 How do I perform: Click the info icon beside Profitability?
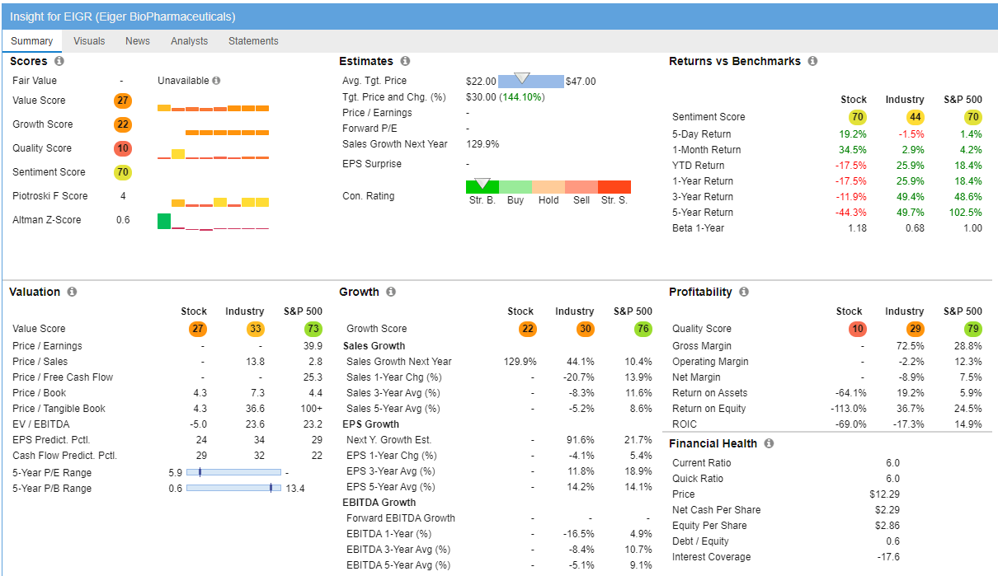click(x=744, y=292)
